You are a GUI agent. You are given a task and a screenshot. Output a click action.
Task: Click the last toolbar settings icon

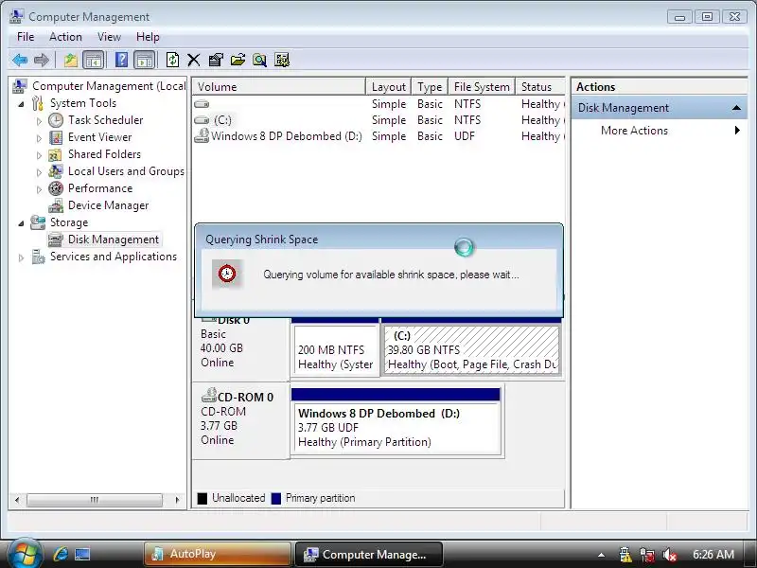pos(282,60)
